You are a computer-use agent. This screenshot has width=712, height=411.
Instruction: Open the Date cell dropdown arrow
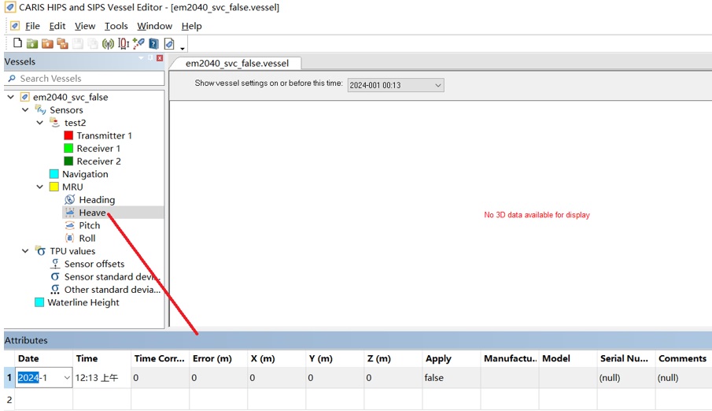(x=67, y=377)
